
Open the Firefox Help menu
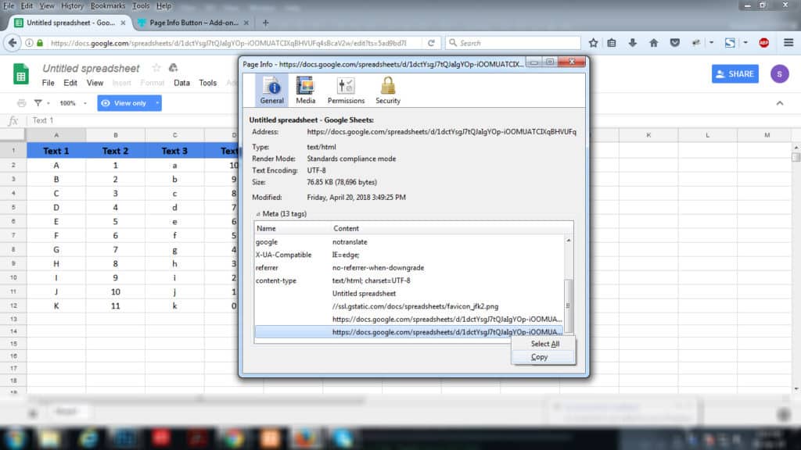pyautogui.click(x=163, y=6)
